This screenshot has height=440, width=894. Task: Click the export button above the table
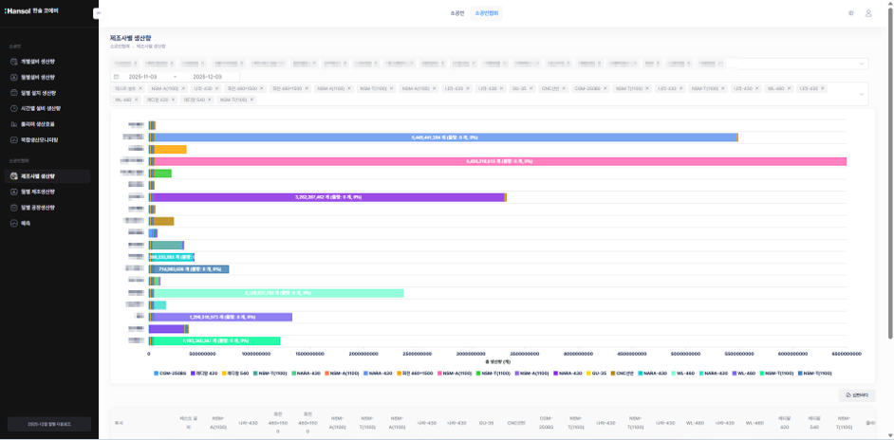856,394
